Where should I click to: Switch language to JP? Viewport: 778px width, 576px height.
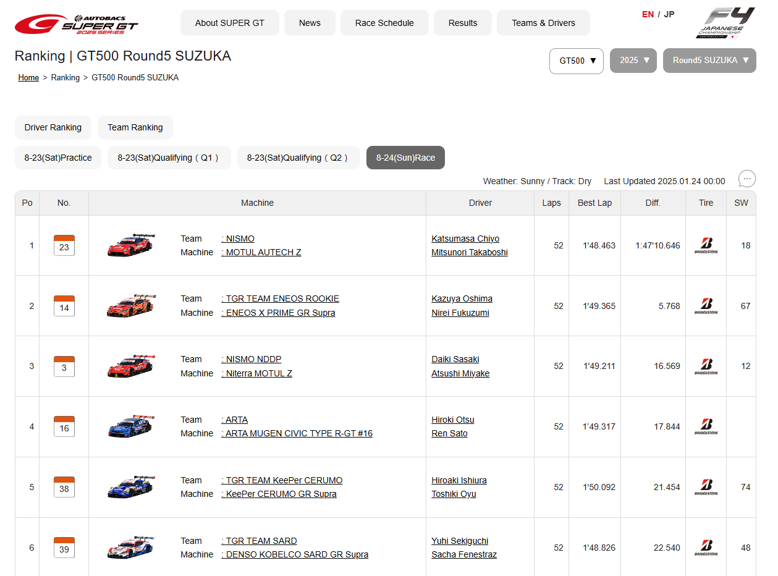[669, 14]
